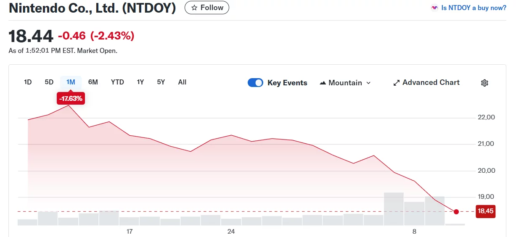Click the red current-price dot on chart

point(456,211)
